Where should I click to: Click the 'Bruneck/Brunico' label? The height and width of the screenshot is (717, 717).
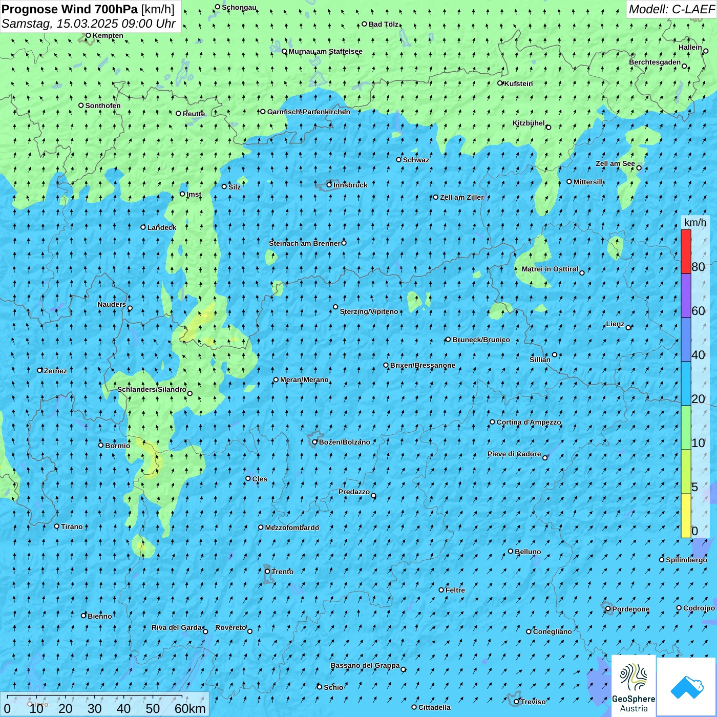481,340
